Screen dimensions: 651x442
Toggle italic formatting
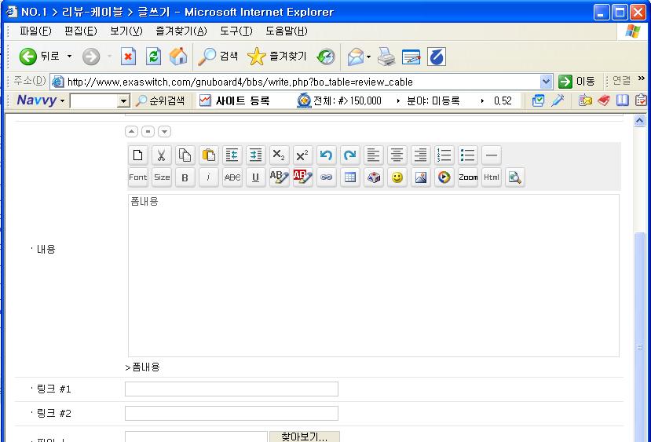coord(208,177)
